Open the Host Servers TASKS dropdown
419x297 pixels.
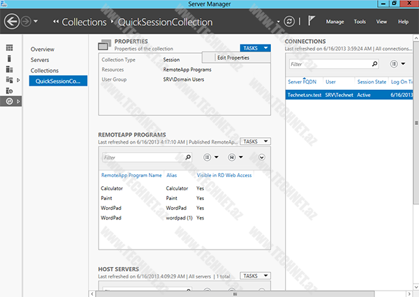tap(255, 275)
